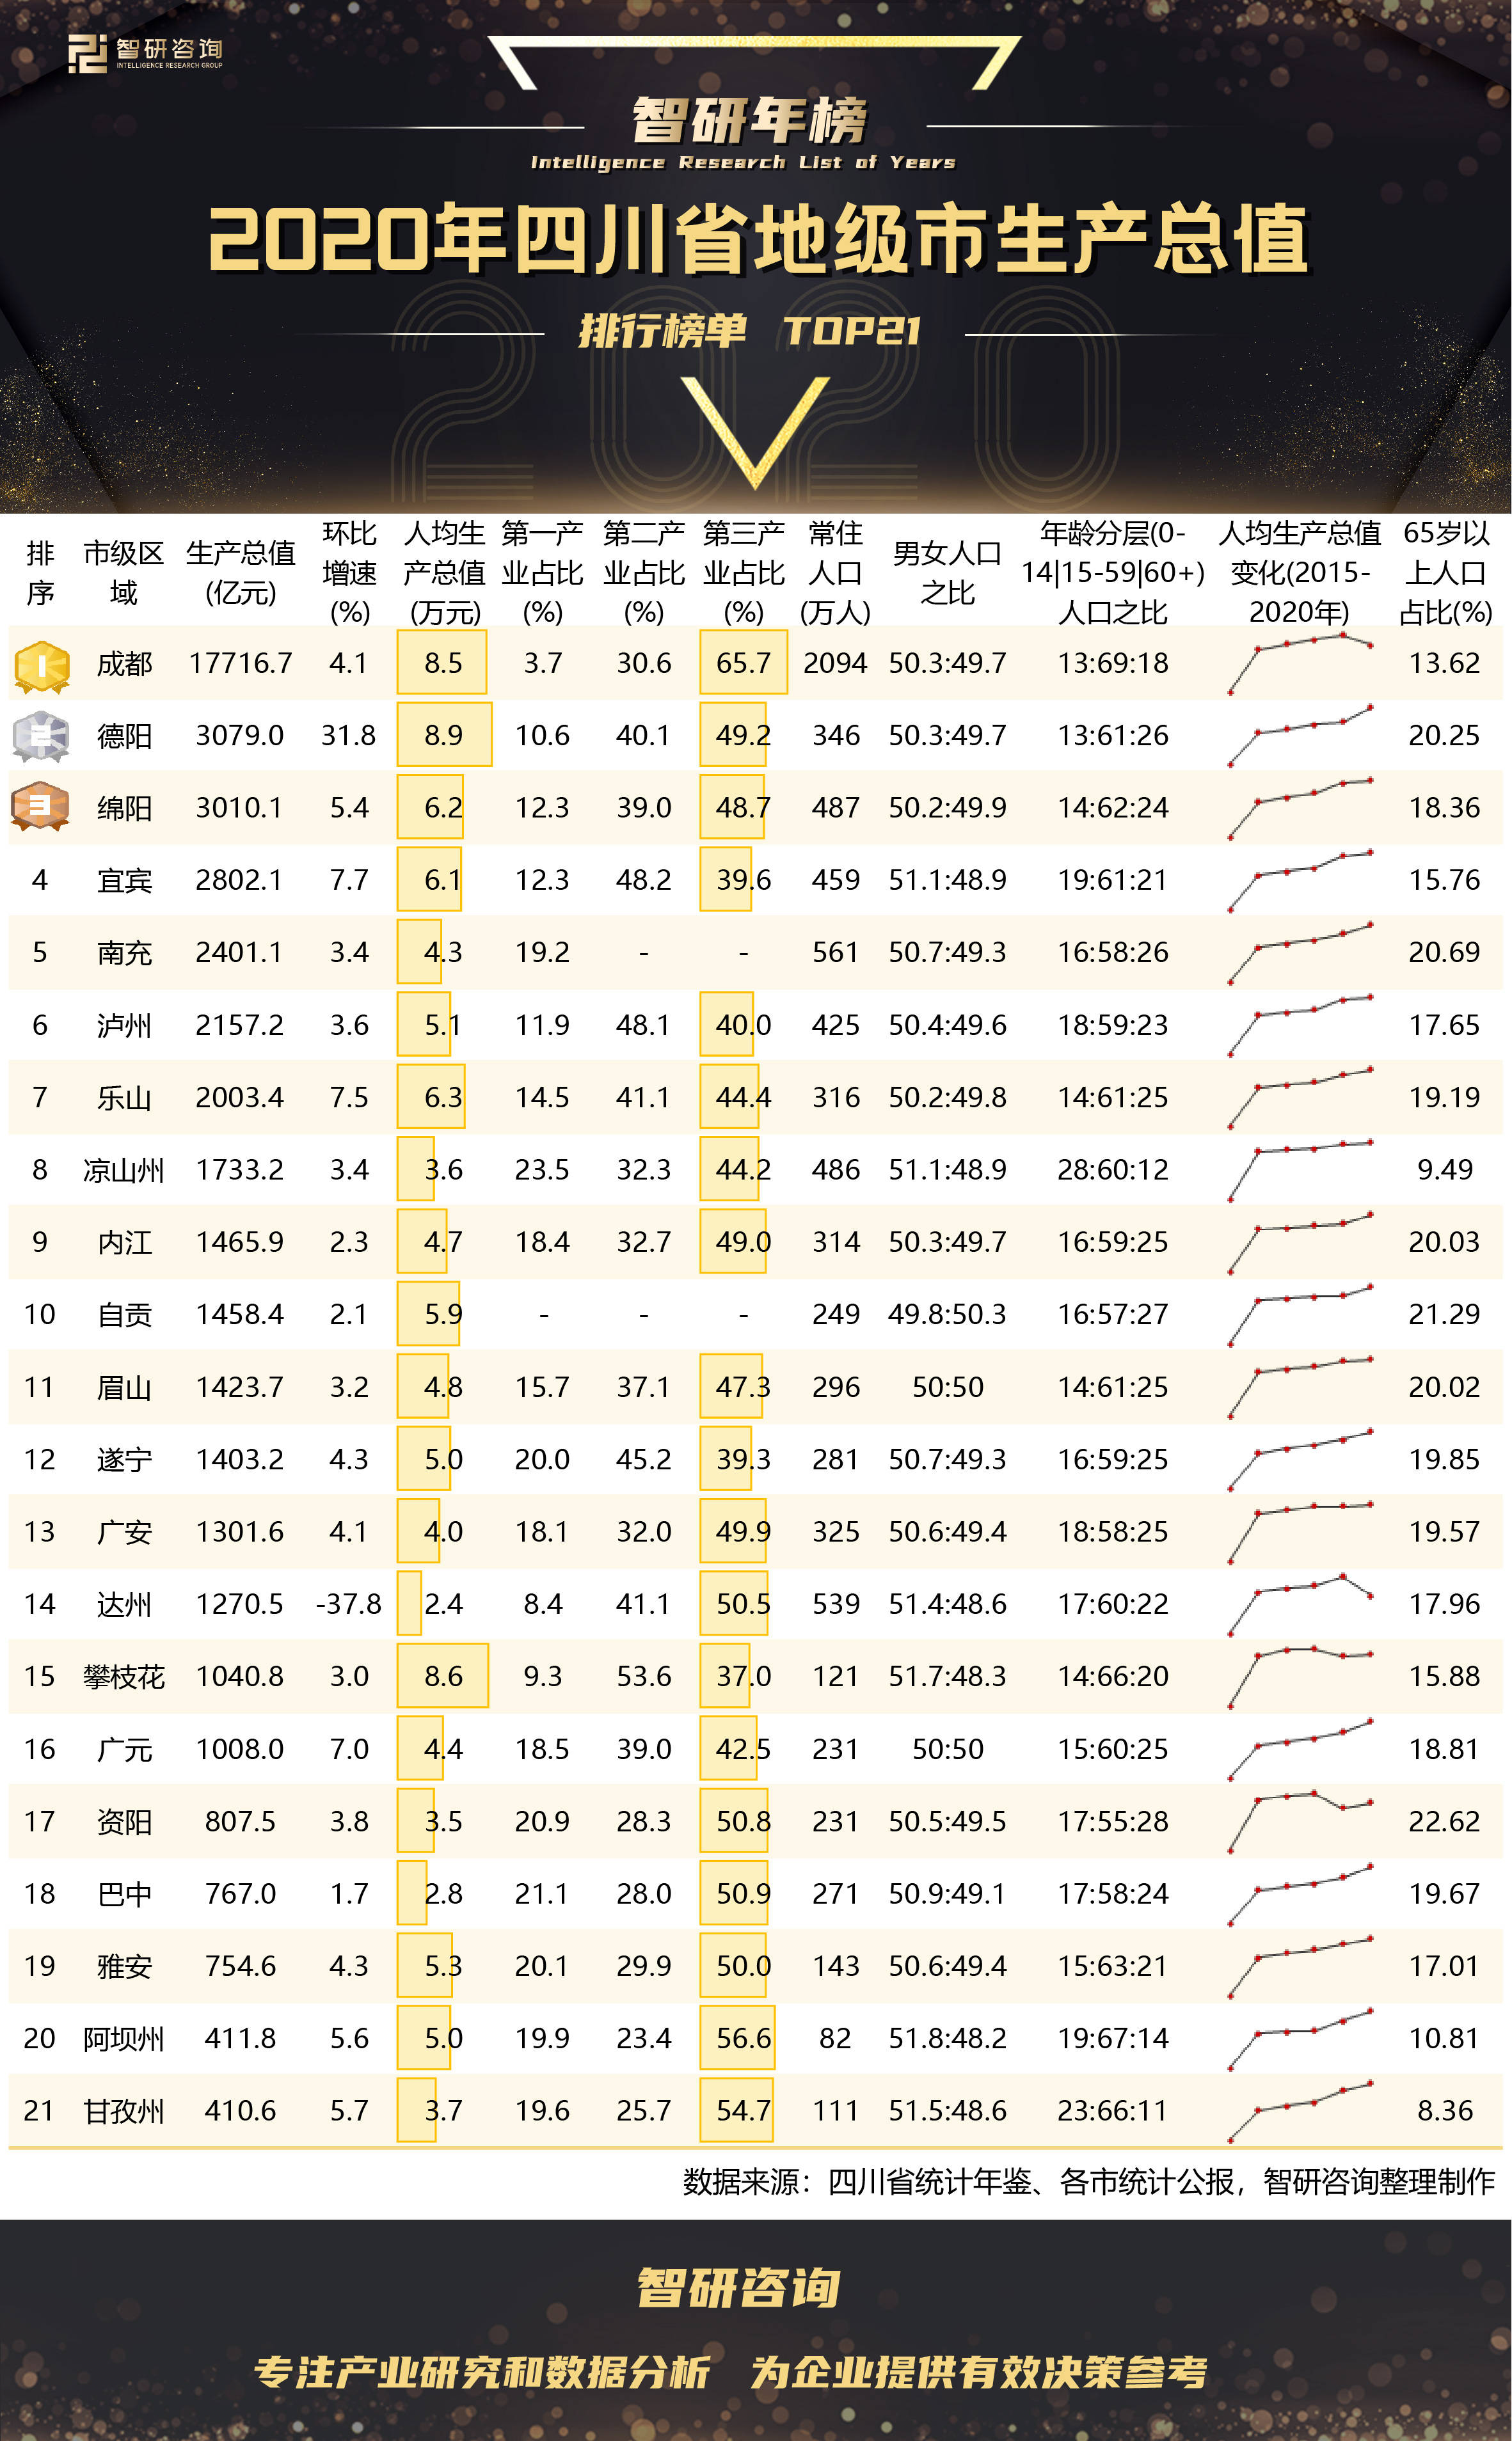
Task: Click the city name 南充
Action: 124,952
